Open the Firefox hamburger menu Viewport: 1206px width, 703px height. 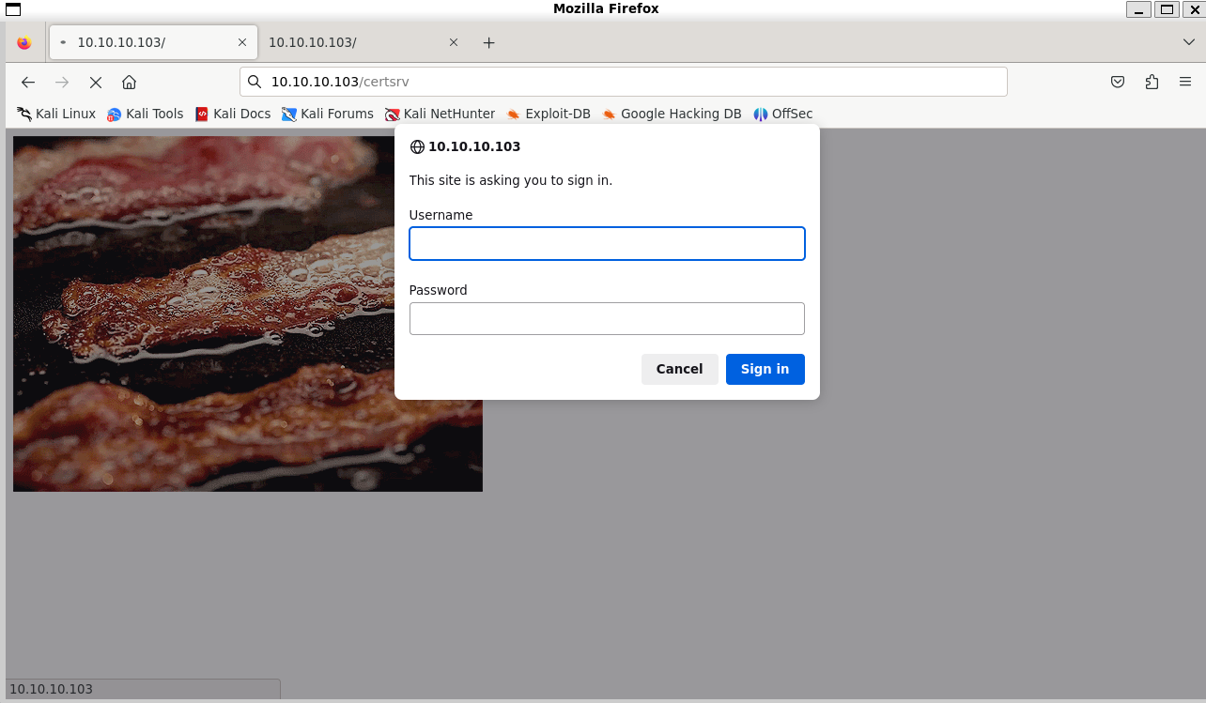(1185, 82)
